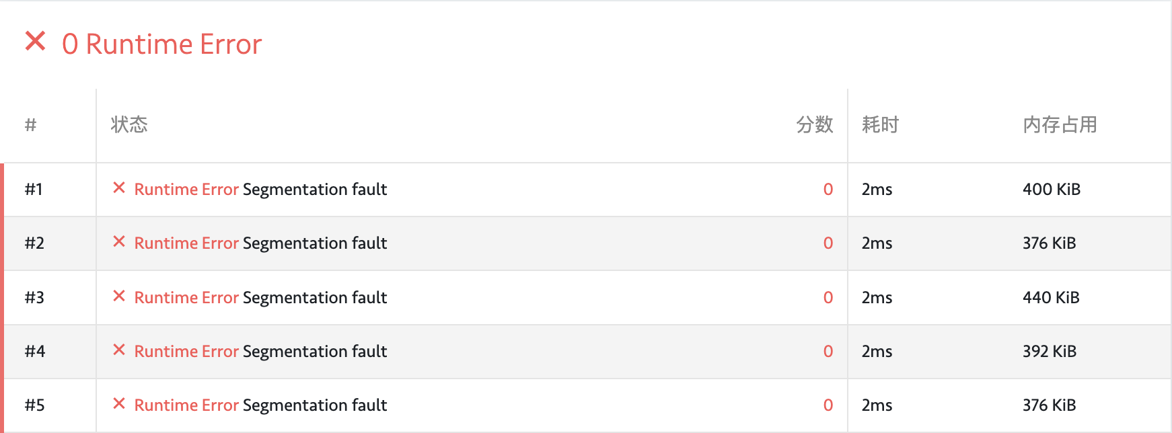Select the 耗时 column header
This screenshot has width=1172, height=433.
880,124
